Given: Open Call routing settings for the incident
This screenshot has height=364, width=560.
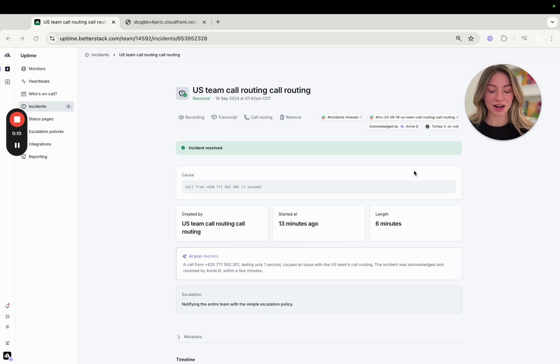Looking at the screenshot, I should tap(258, 117).
